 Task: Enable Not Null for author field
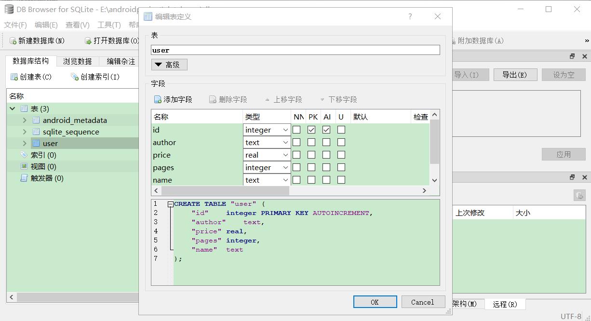[x=296, y=142]
